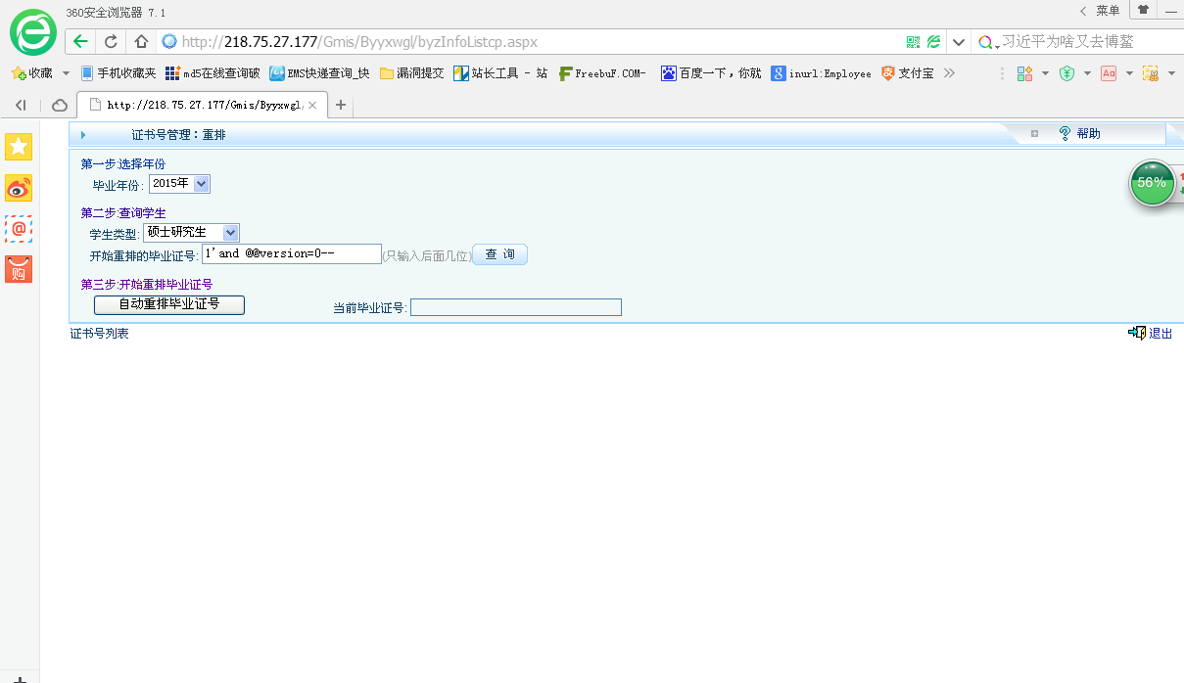This screenshot has width=1184, height=683.
Task: Click the 证书号列表 text
Action: (x=99, y=334)
